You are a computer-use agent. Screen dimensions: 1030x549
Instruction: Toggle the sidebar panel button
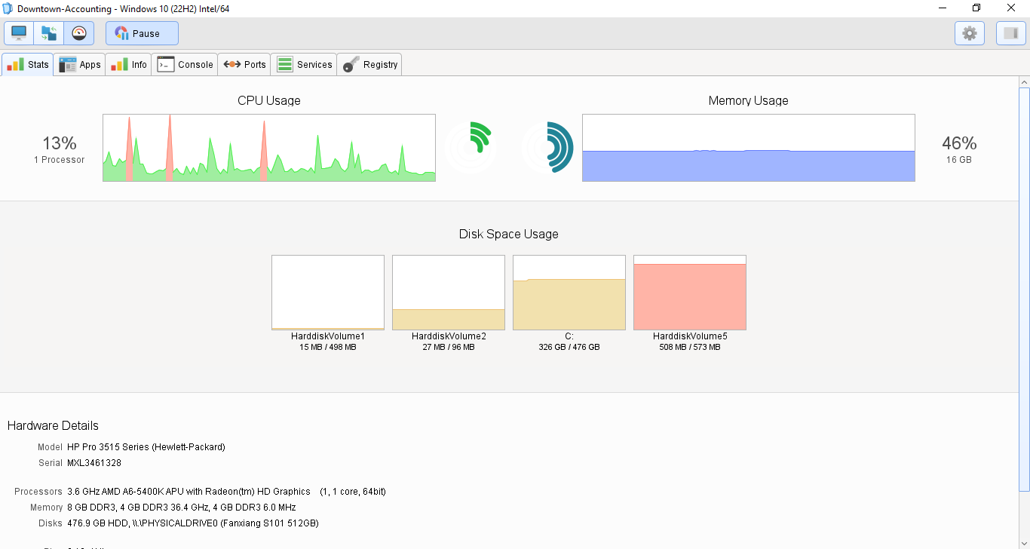coord(1010,32)
